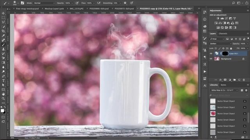This screenshot has height=140, width=250.
Task: Switch to Mockup Layer Lpsb tab
Action: tap(54, 9)
